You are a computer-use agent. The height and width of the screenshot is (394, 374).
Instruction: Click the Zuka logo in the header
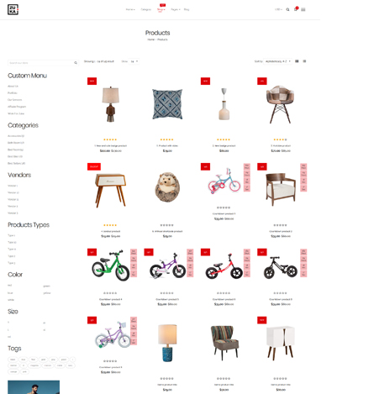point(13,9)
